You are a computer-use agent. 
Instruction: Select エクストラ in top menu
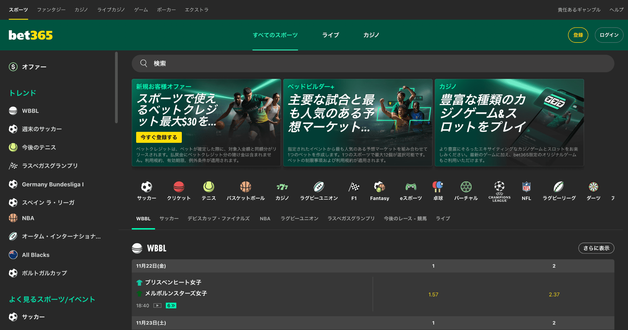pos(197,10)
